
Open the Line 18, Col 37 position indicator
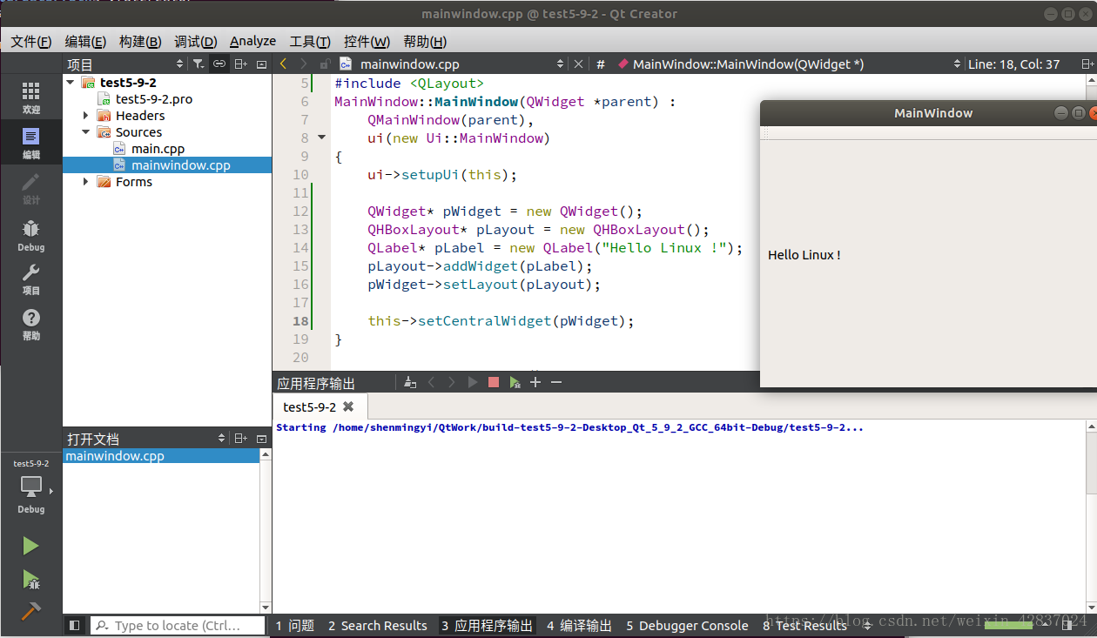point(1013,64)
